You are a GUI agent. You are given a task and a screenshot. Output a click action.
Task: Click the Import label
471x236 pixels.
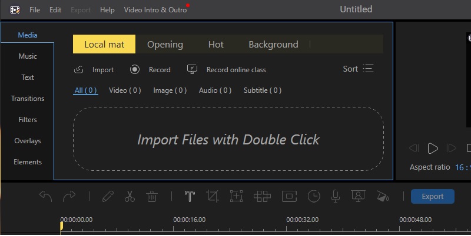coord(102,70)
